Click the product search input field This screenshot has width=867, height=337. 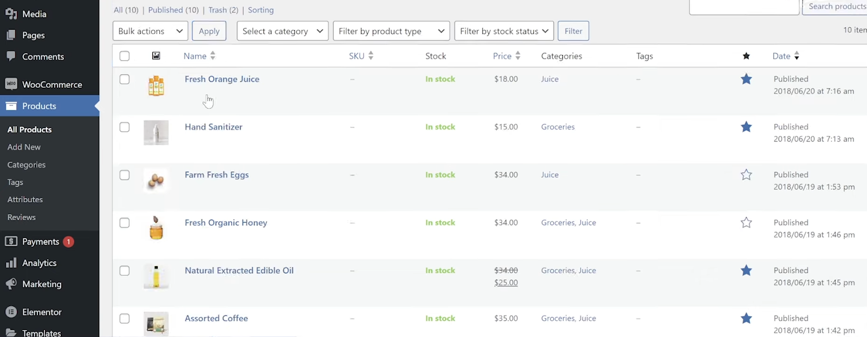coord(744,6)
